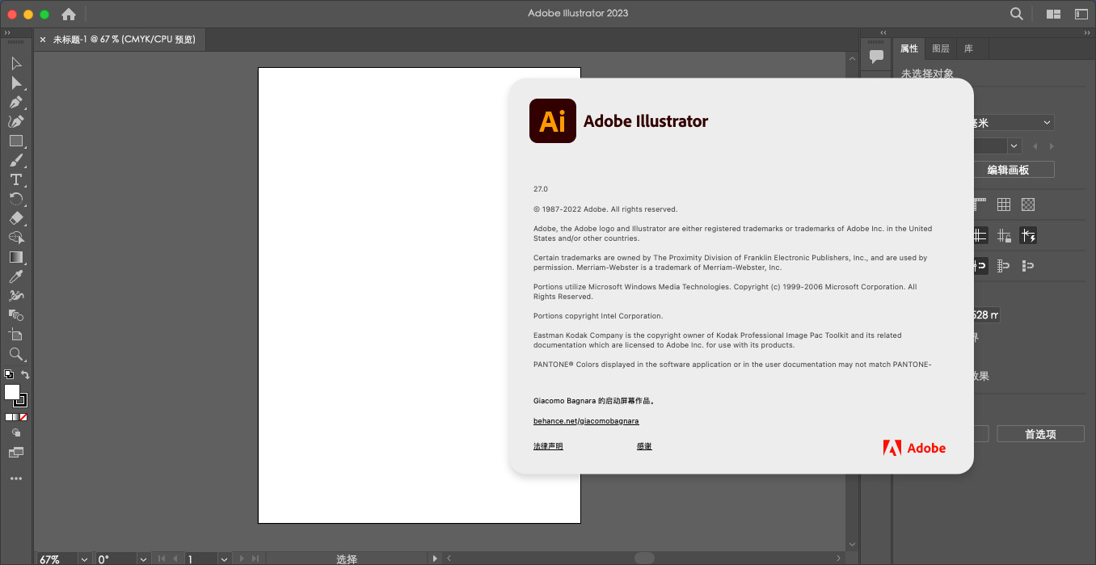
Task: Toggle the grid display icon
Action: (x=1004, y=204)
